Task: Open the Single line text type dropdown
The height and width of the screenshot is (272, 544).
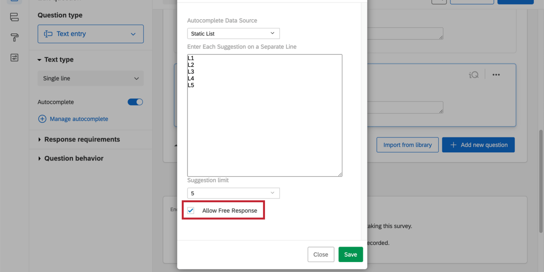Action: click(90, 78)
